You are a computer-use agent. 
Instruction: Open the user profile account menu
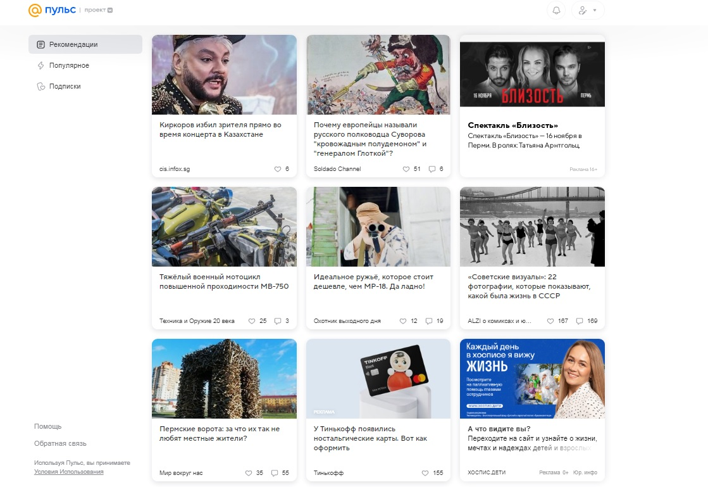coord(587,10)
